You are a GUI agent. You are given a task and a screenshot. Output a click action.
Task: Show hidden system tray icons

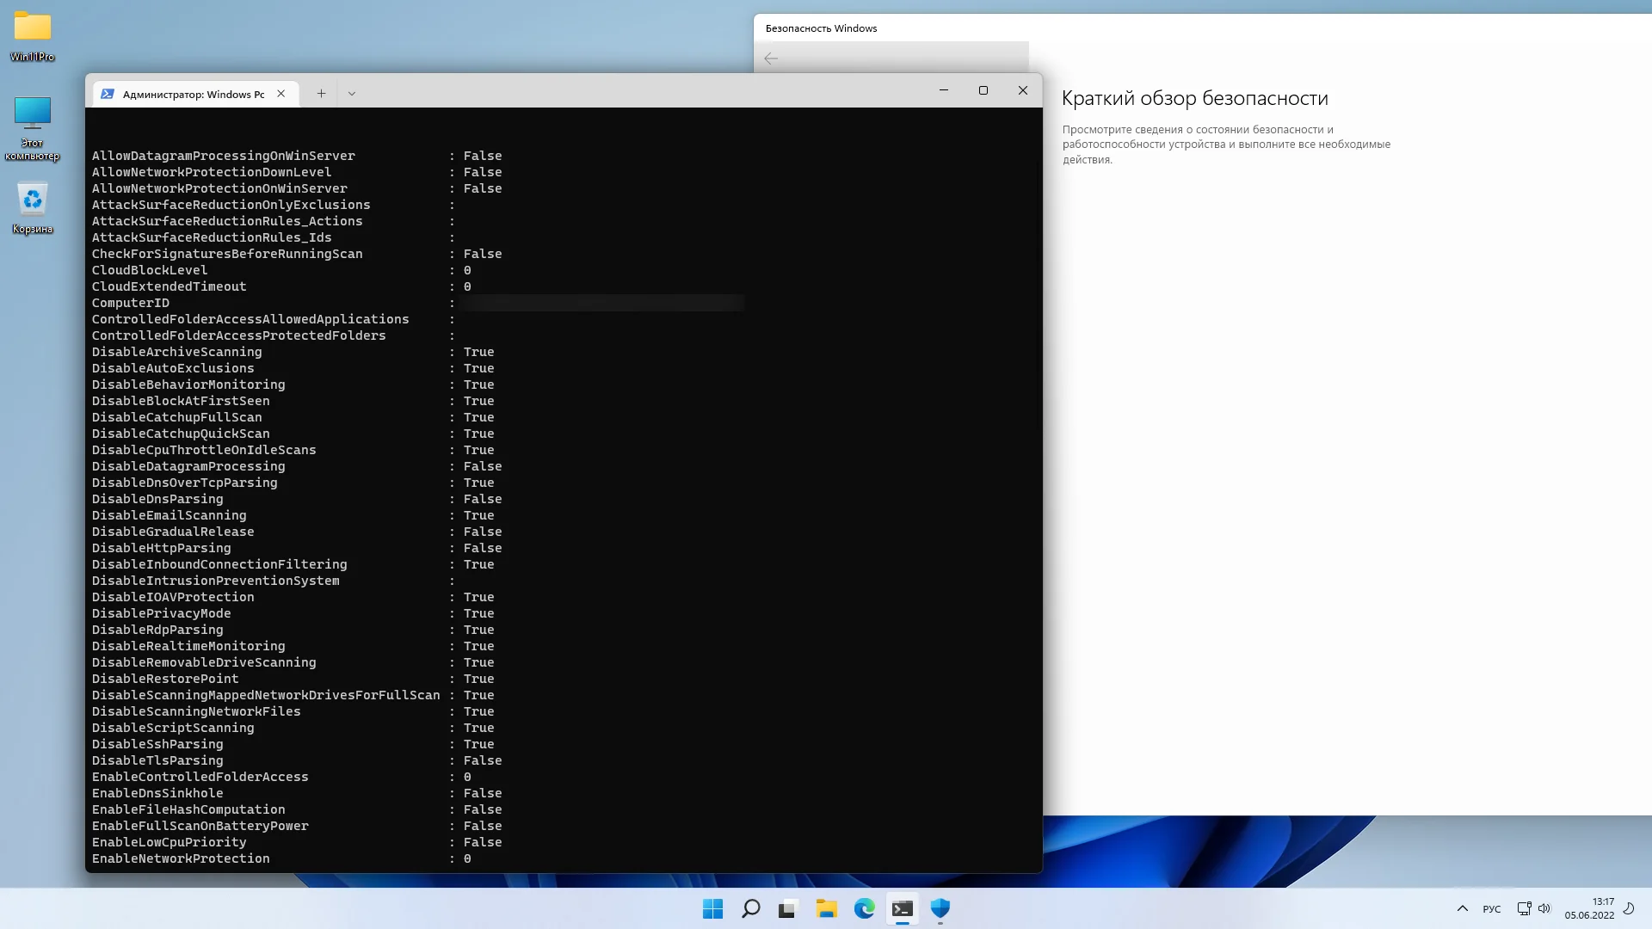(x=1462, y=908)
